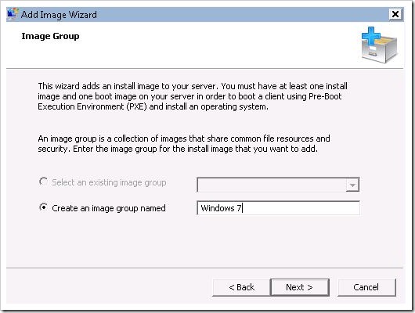This screenshot has height=313, width=415.
Task: Return to the previous wizard page with Back
Action: 241,287
